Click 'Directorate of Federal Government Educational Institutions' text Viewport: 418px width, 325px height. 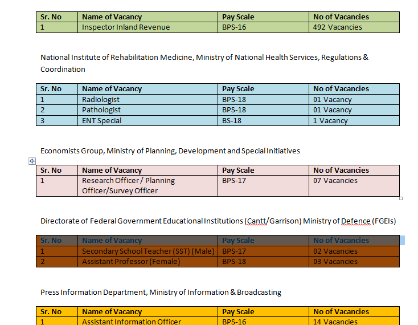click(x=142, y=221)
